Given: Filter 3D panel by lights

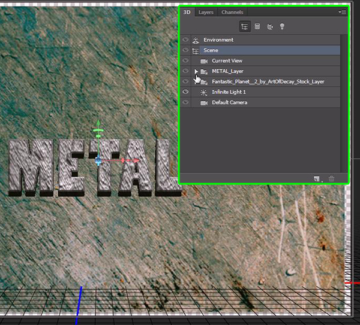Looking at the screenshot, I should pyautogui.click(x=282, y=26).
